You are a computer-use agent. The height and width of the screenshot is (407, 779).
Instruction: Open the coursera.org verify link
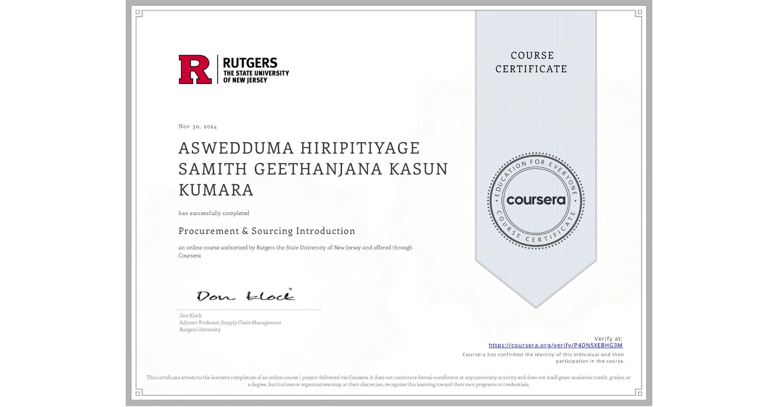[x=555, y=345]
